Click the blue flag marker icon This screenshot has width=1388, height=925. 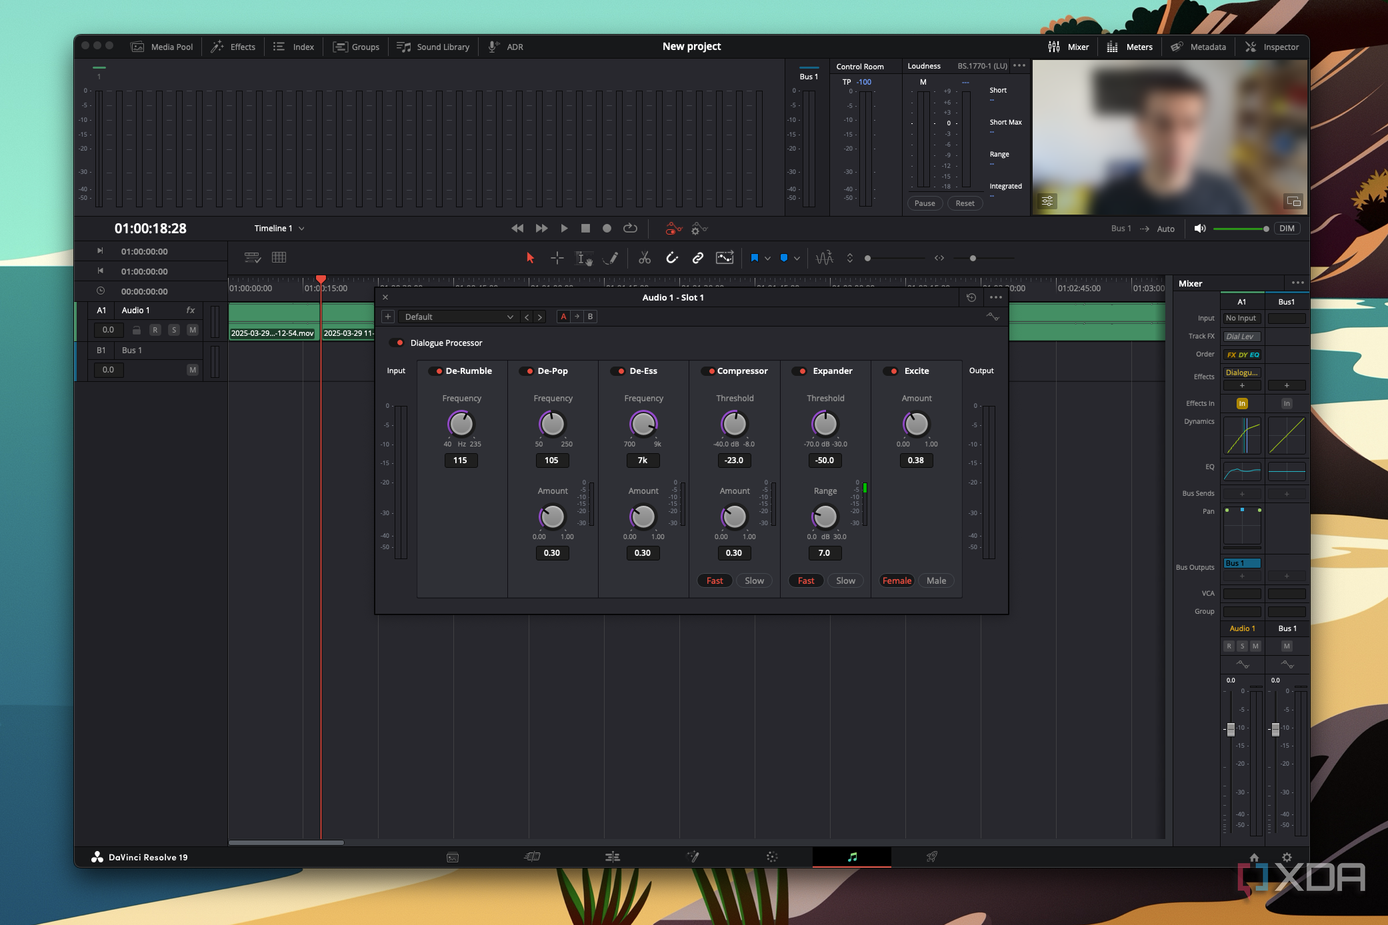click(x=755, y=258)
